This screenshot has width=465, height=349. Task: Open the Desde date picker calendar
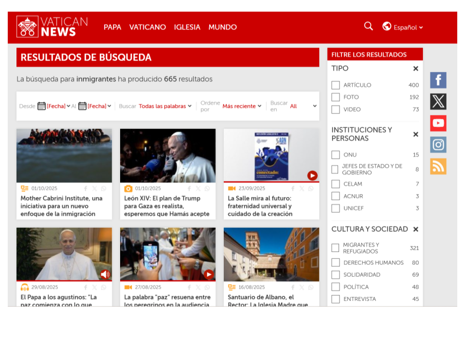(42, 106)
